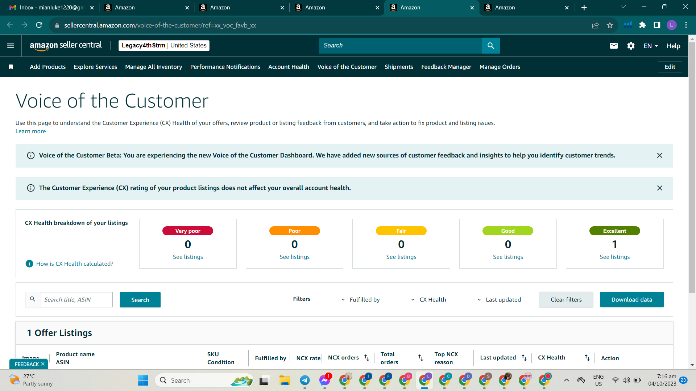Viewport: 696px width, 391px height.
Task: Open See listings under Fair
Action: (401, 257)
